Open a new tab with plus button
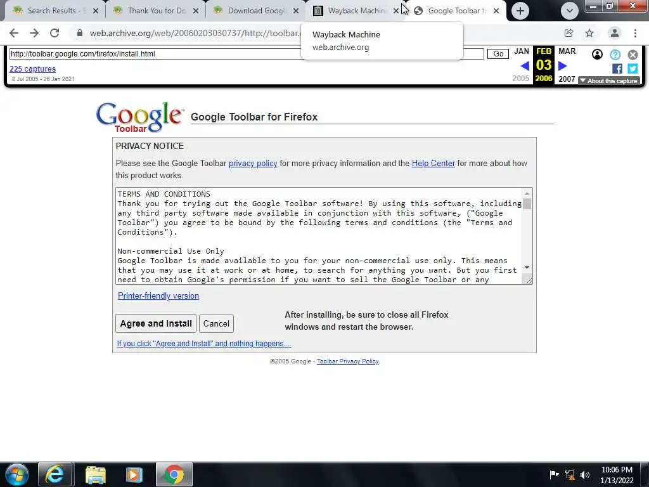The height and width of the screenshot is (487, 649). click(520, 11)
